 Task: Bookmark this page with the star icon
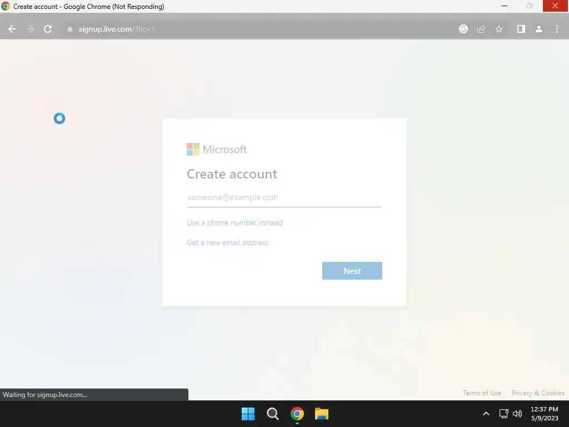point(499,29)
